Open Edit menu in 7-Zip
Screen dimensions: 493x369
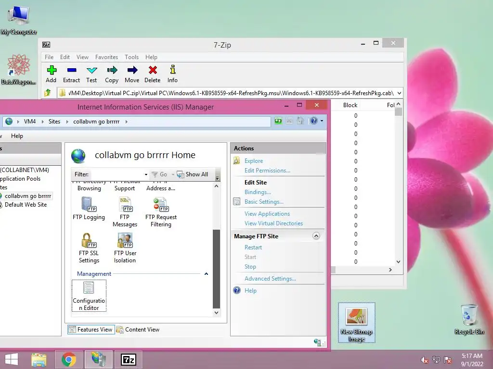point(65,57)
